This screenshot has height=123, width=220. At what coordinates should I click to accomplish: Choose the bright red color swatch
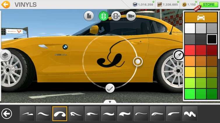coord(190,50)
